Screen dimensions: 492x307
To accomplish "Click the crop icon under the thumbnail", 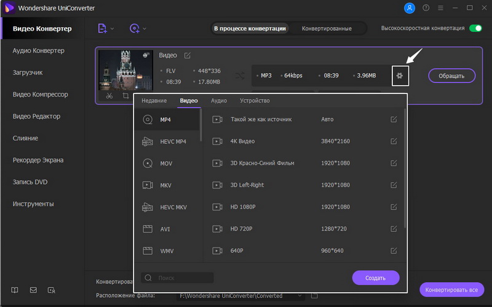I will pos(125,95).
